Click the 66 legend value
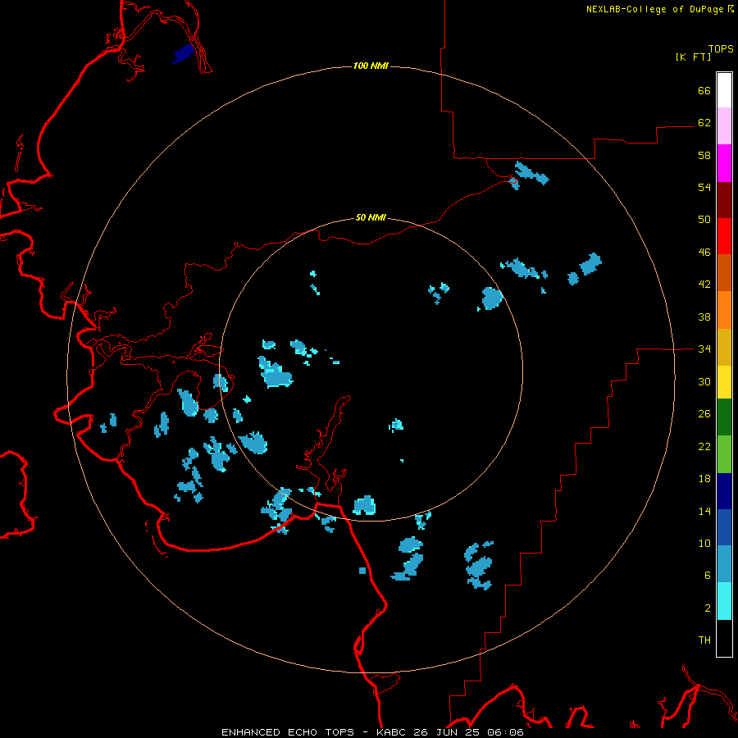The width and height of the screenshot is (738, 738). 704,90
